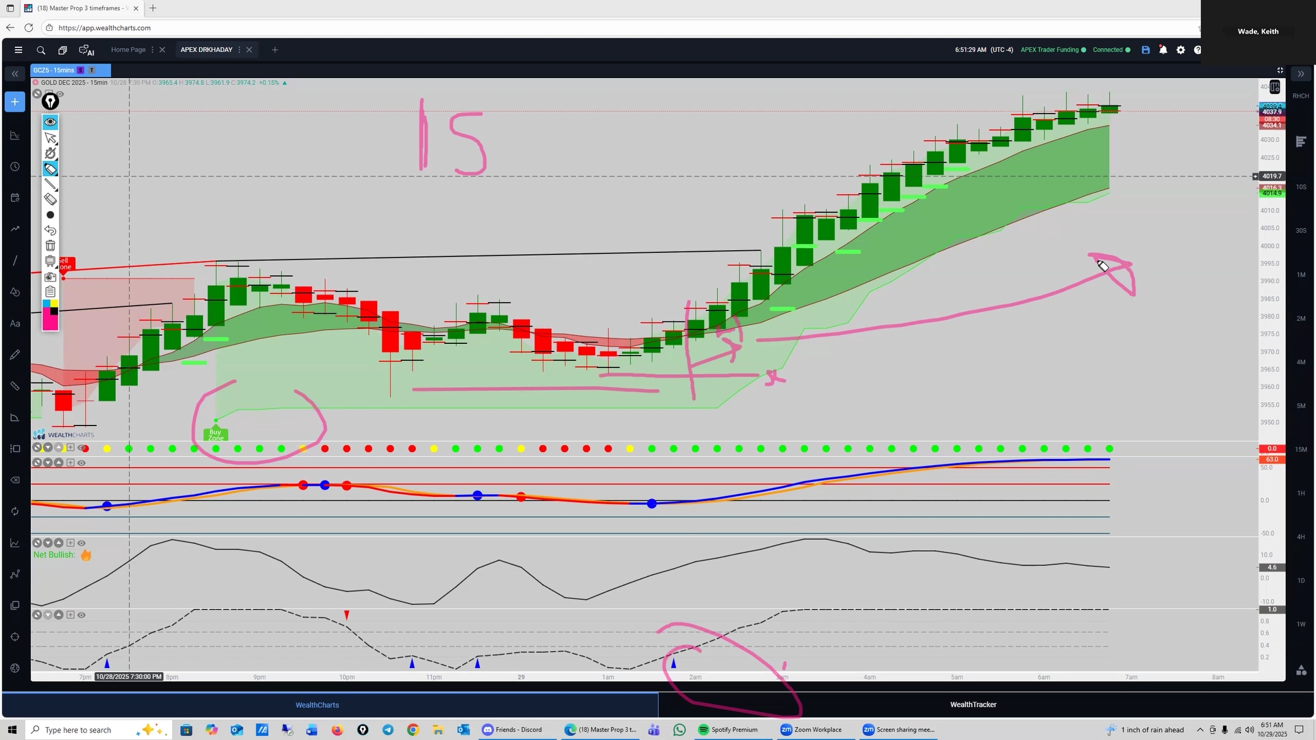Screen dimensions: 1316x740
Task: Open the search magnifier in the top bar
Action: (41, 50)
